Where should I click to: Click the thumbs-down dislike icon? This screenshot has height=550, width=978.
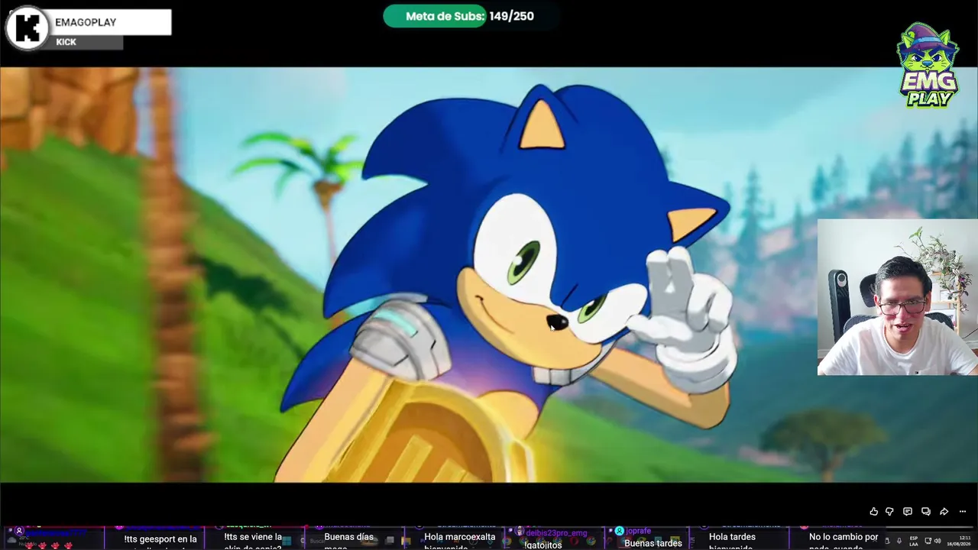[890, 512]
